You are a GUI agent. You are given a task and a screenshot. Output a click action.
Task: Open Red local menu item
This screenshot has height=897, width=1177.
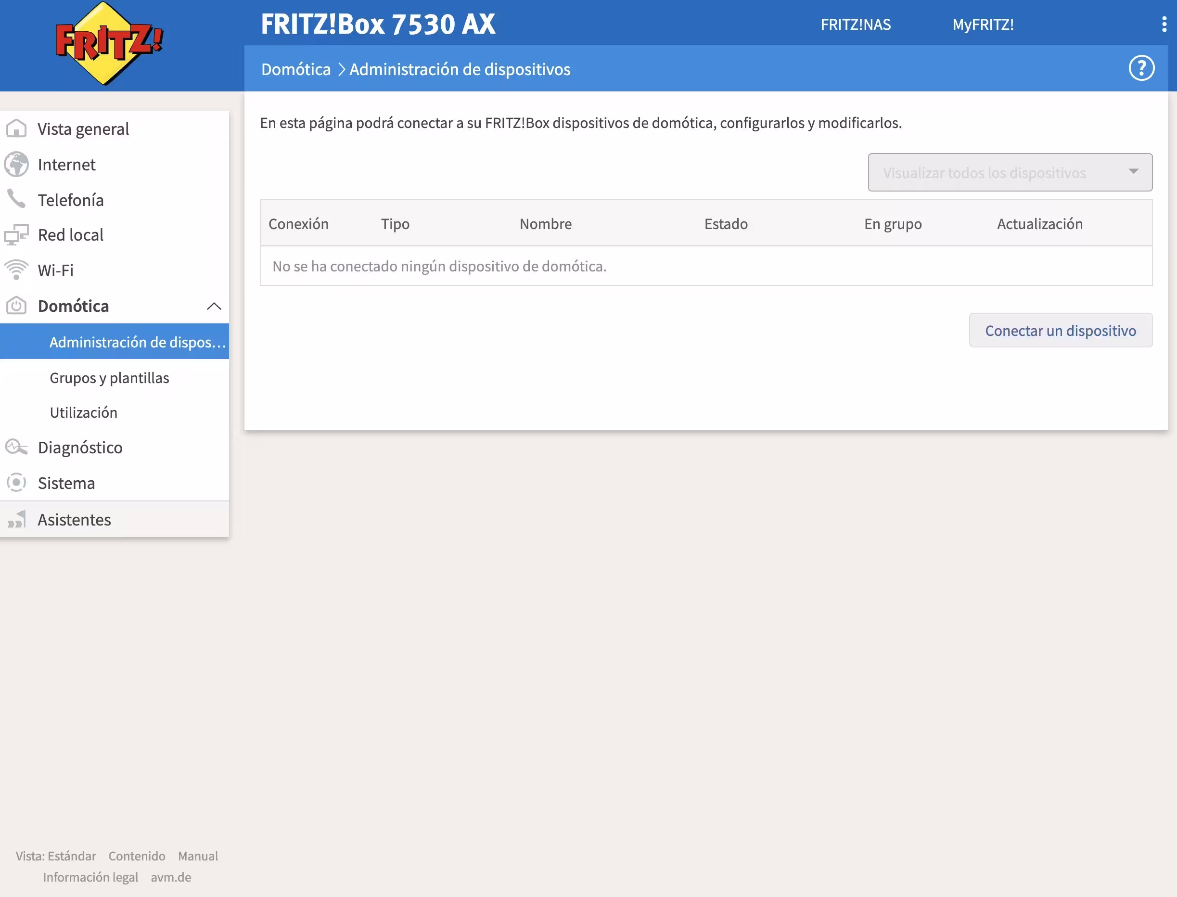115,235
